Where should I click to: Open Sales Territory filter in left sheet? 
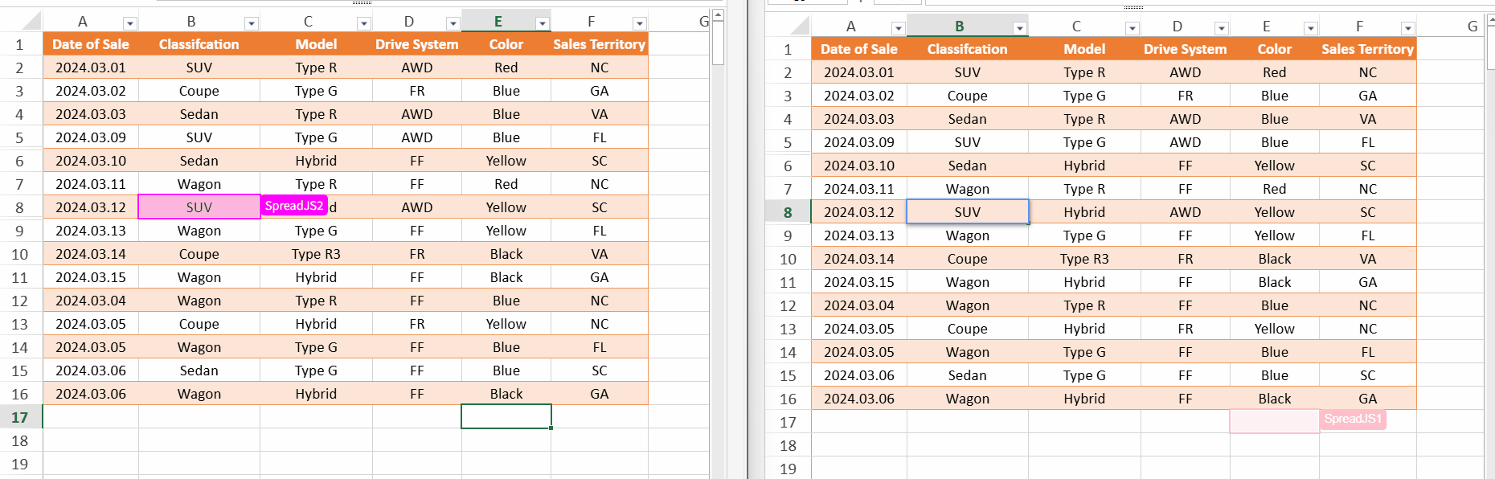pos(639,24)
